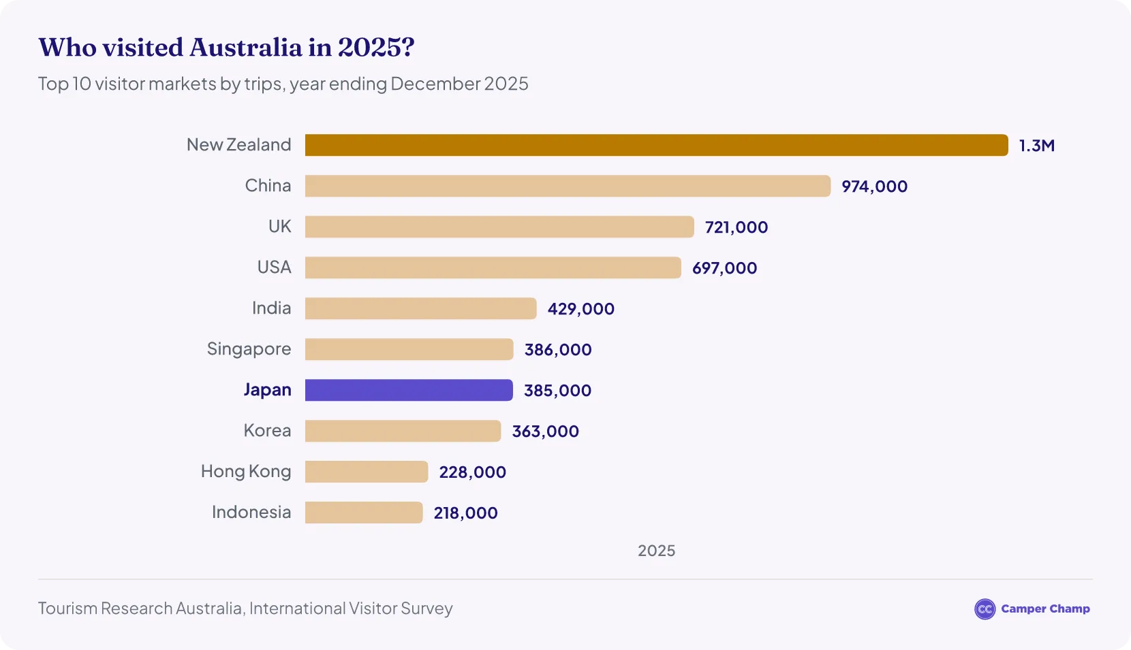
Task: Click the 'India' label
Action: (272, 308)
